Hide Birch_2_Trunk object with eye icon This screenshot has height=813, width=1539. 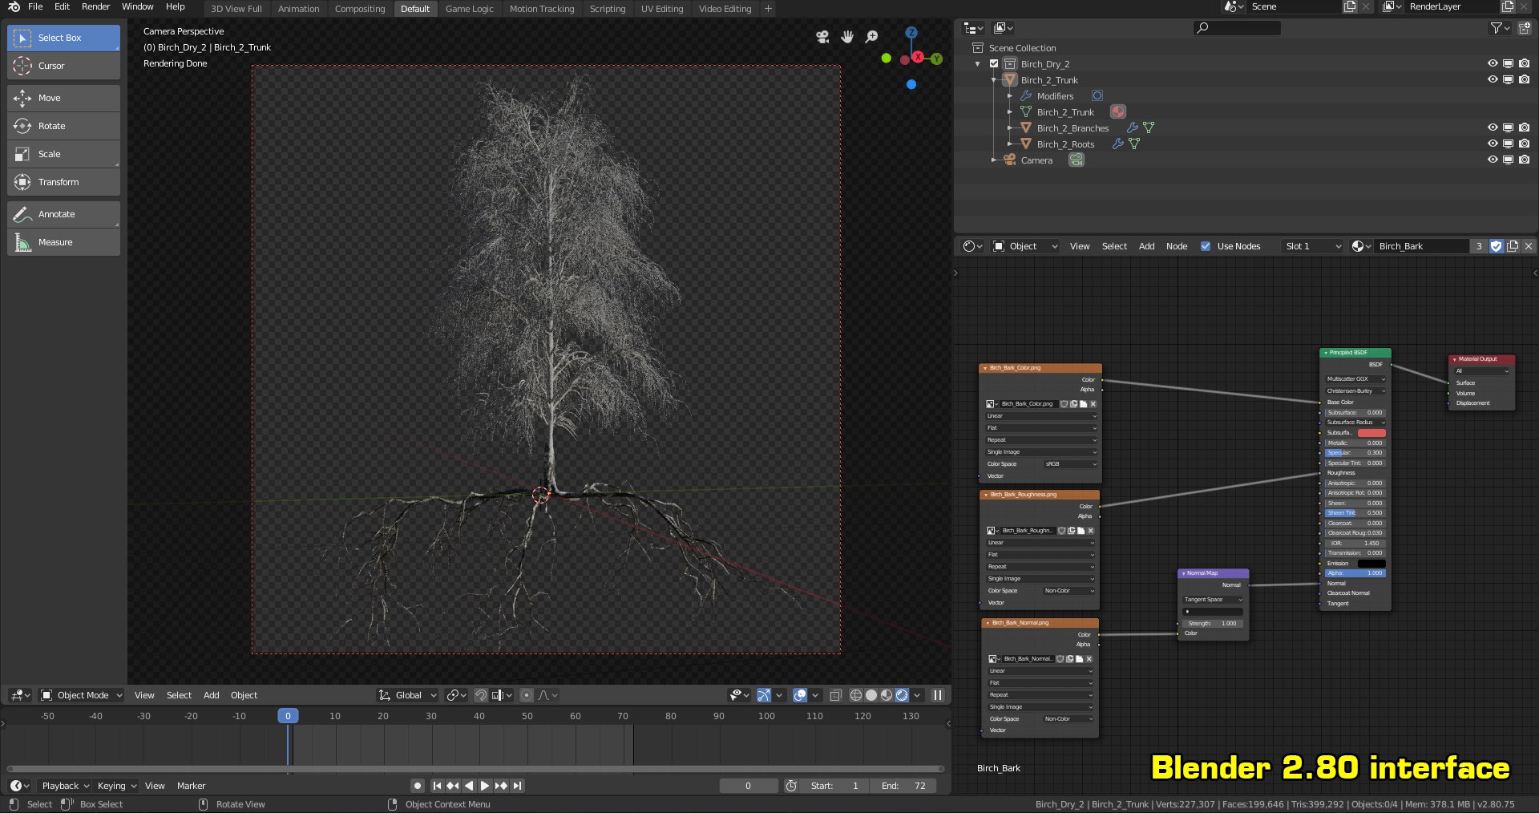pyautogui.click(x=1493, y=79)
